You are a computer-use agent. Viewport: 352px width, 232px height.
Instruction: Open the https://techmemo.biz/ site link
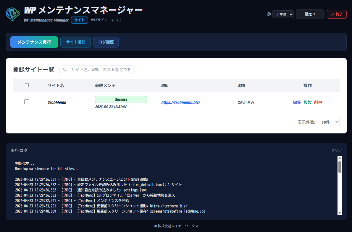(x=181, y=102)
